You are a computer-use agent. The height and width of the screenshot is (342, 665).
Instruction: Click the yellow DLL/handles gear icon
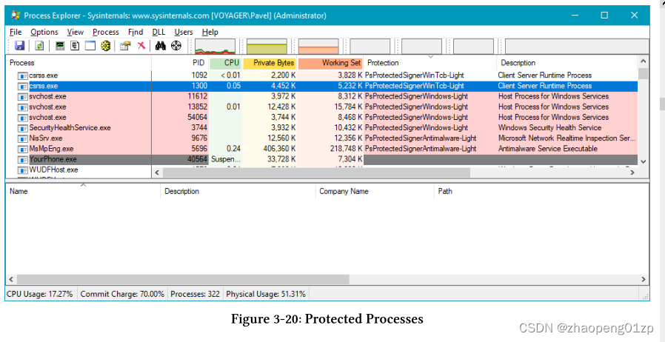106,46
